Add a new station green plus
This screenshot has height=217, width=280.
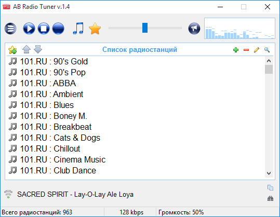click(236, 50)
